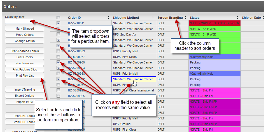
Task: Click the Change Status button
Action: (25, 41)
